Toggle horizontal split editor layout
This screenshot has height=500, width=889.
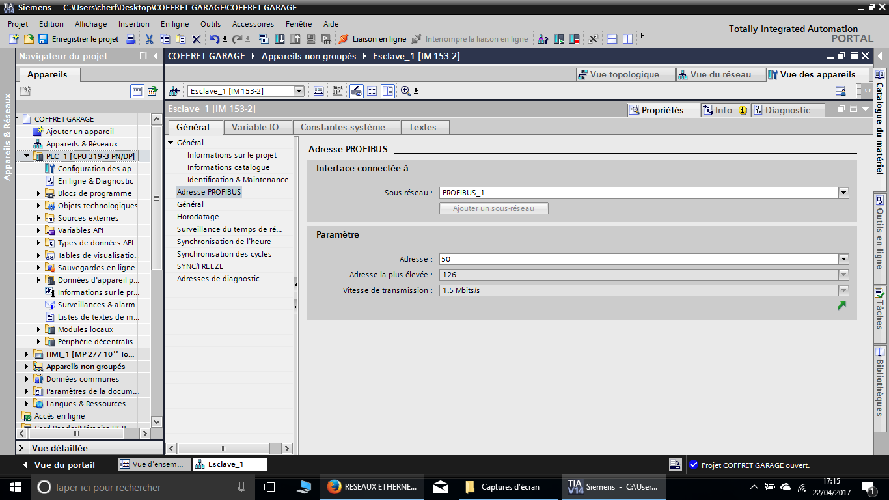pos(612,39)
